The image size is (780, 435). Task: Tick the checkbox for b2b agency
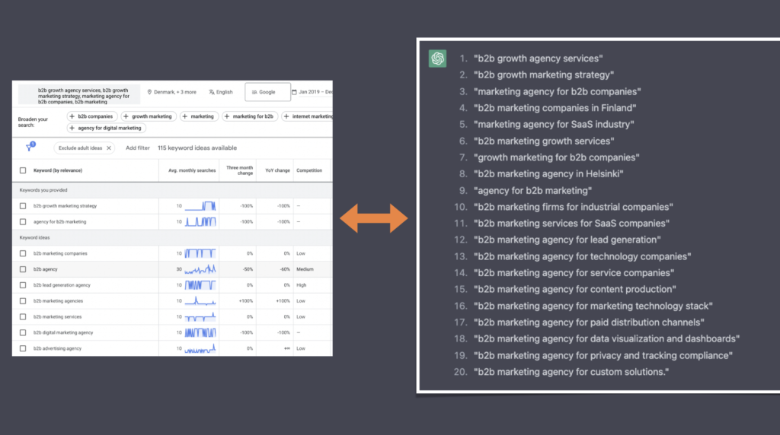23,269
